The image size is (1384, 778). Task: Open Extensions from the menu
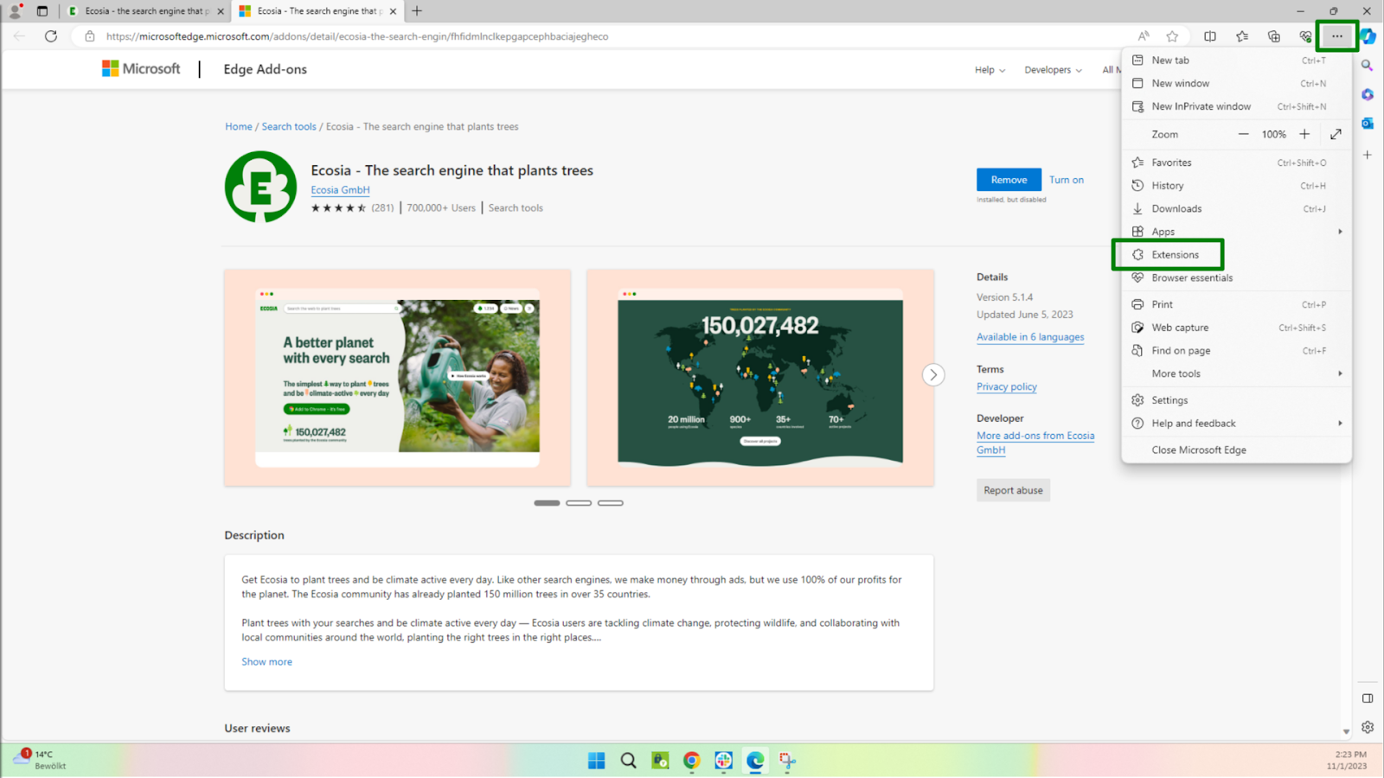pos(1236,255)
